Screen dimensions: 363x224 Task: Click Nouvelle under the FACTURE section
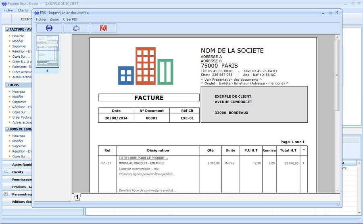[x=18, y=36]
